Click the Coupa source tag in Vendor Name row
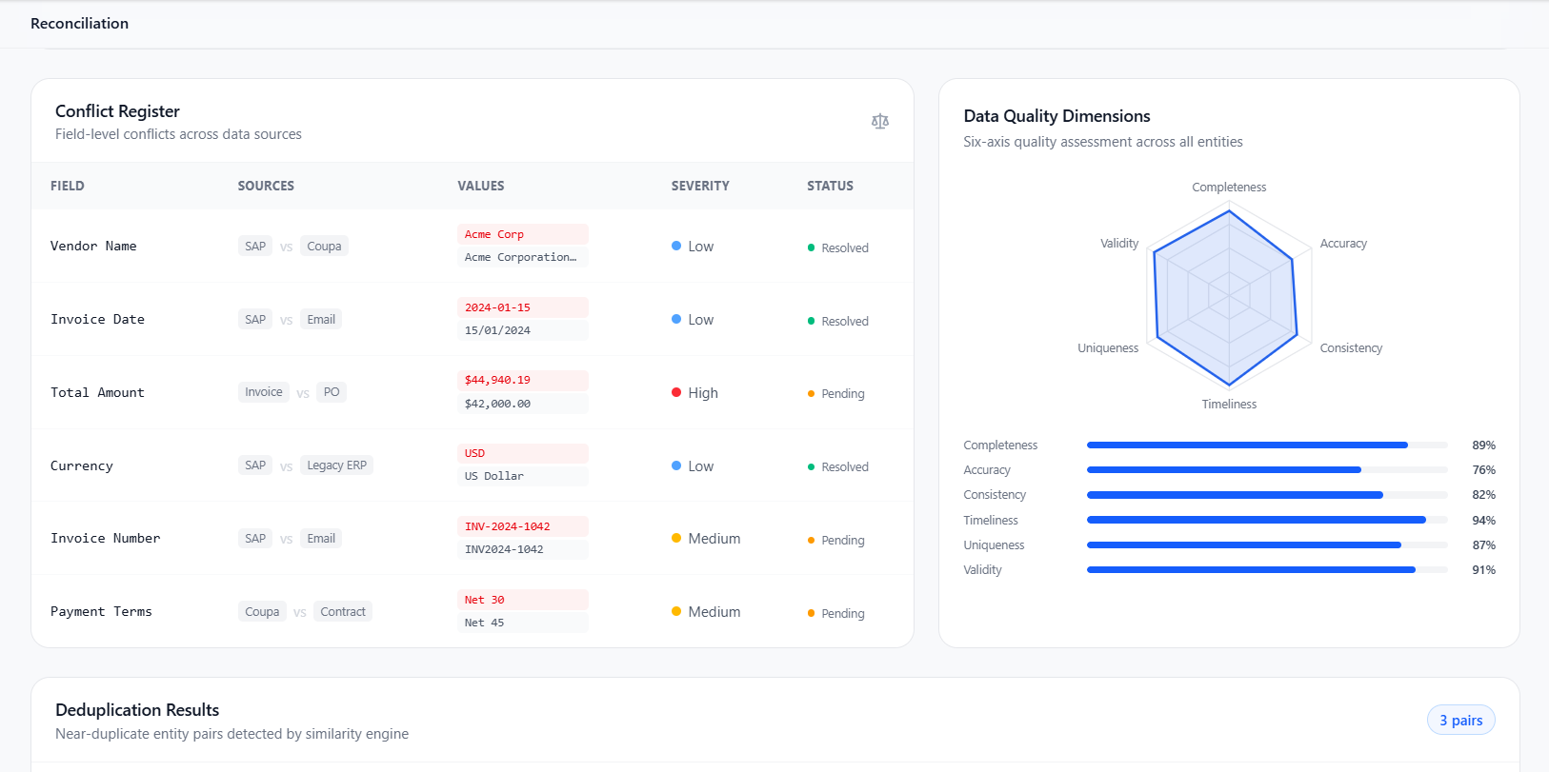Image resolution: width=1549 pixels, height=772 pixels. [x=324, y=246]
